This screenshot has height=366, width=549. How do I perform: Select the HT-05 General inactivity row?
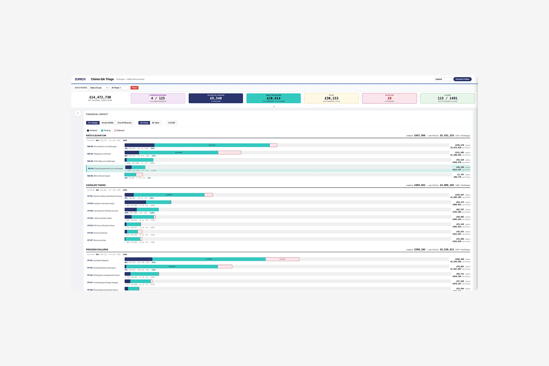278,233
